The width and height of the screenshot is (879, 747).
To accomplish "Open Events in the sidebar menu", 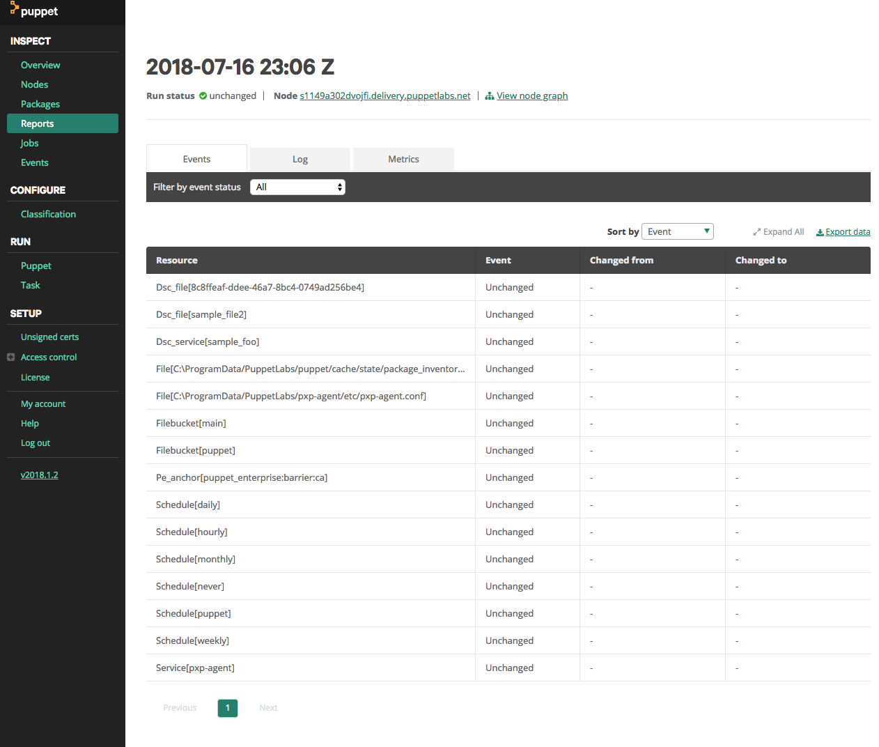I will [x=35, y=162].
